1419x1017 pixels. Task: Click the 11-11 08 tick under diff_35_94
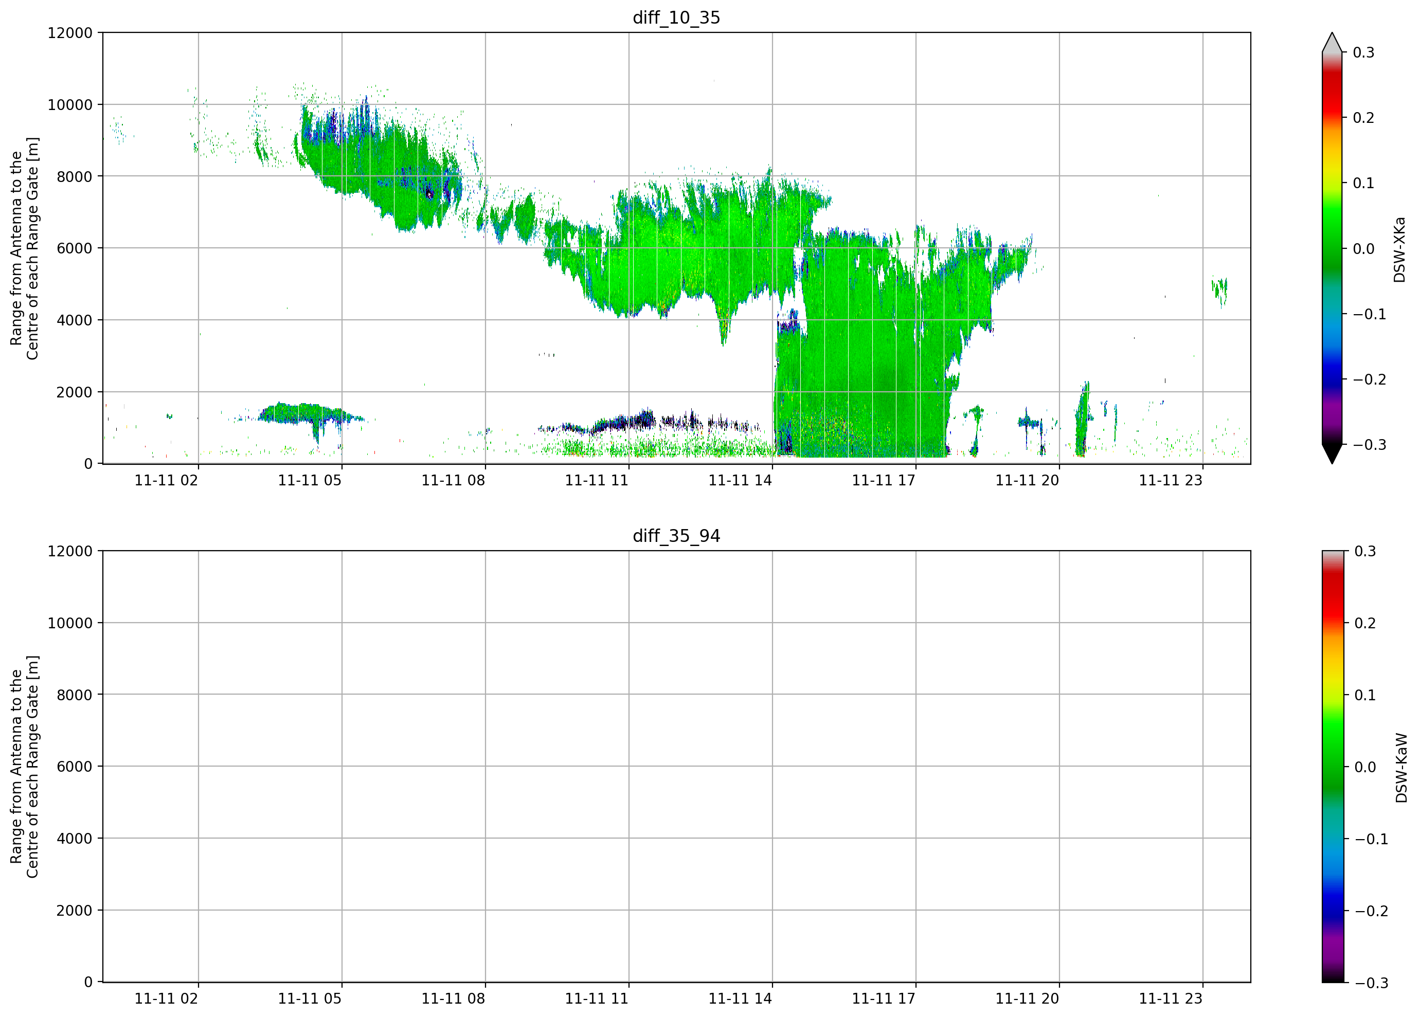454,999
